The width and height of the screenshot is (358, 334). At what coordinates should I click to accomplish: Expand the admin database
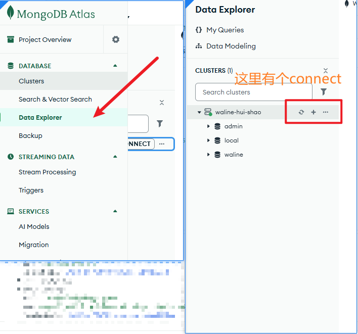pyautogui.click(x=208, y=126)
